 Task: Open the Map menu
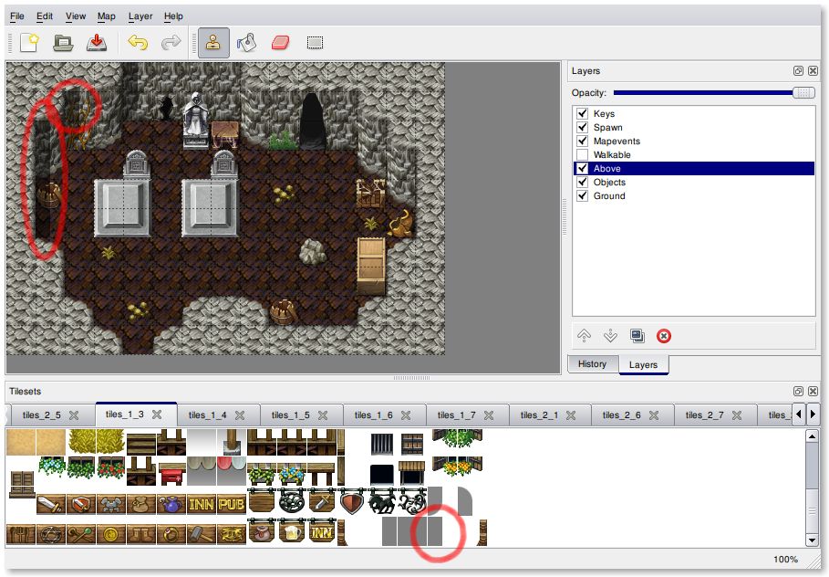tap(107, 16)
